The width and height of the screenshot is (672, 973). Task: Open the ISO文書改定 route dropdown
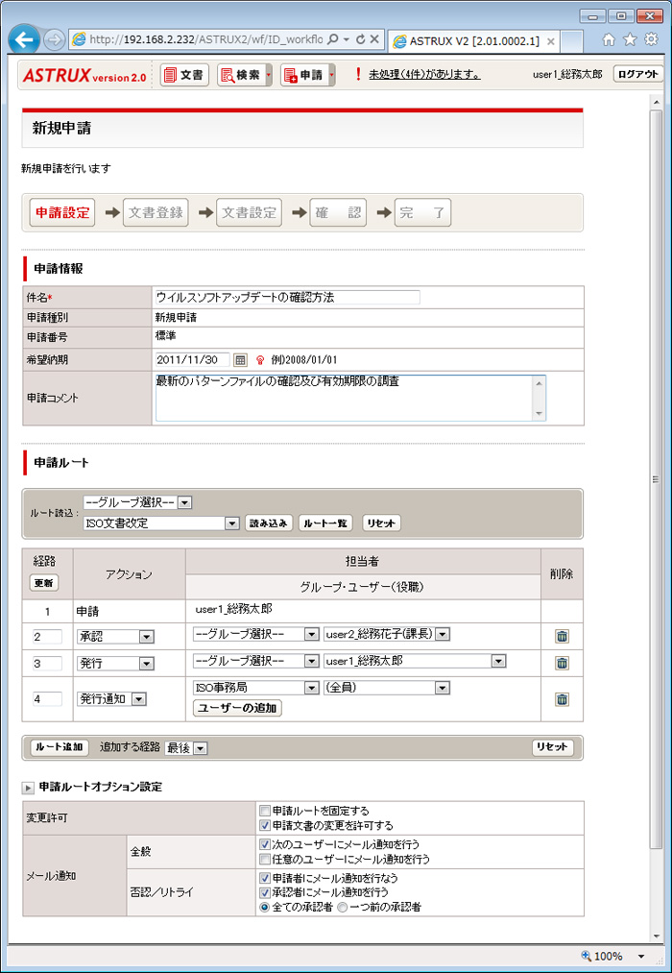160,523
